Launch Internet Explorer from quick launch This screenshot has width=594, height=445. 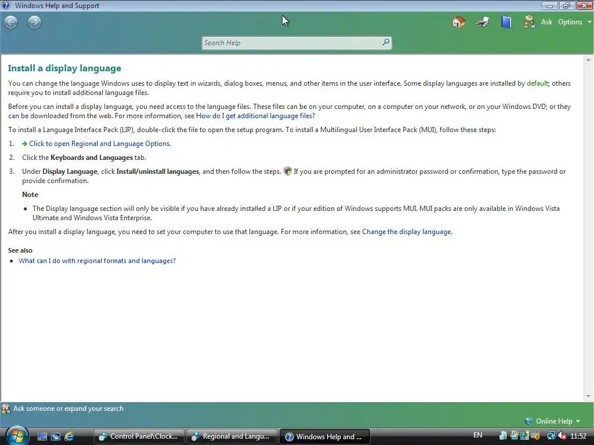coord(69,437)
